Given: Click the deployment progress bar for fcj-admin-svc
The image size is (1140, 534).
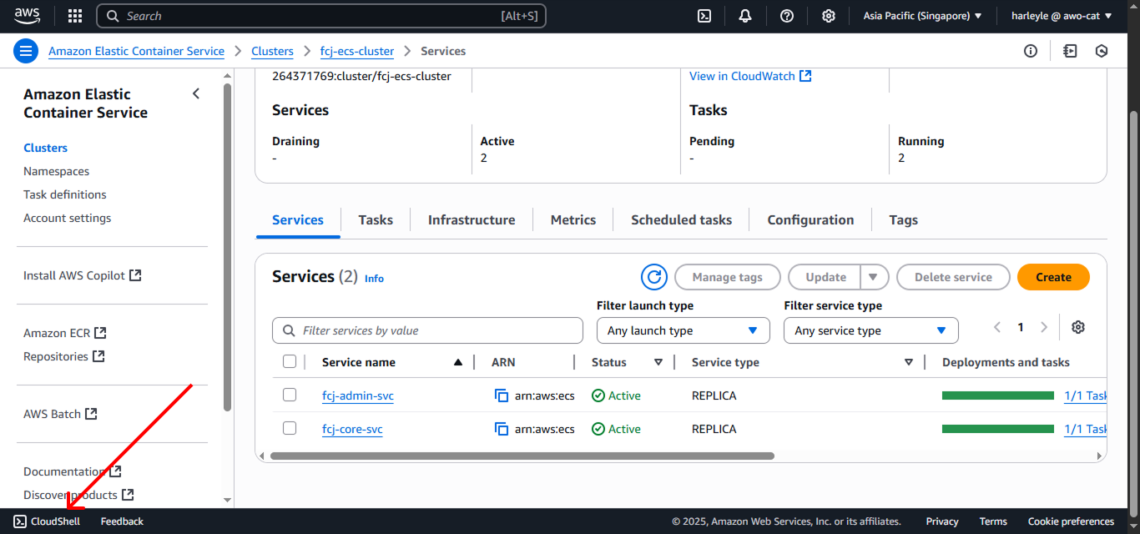Looking at the screenshot, I should pos(998,395).
